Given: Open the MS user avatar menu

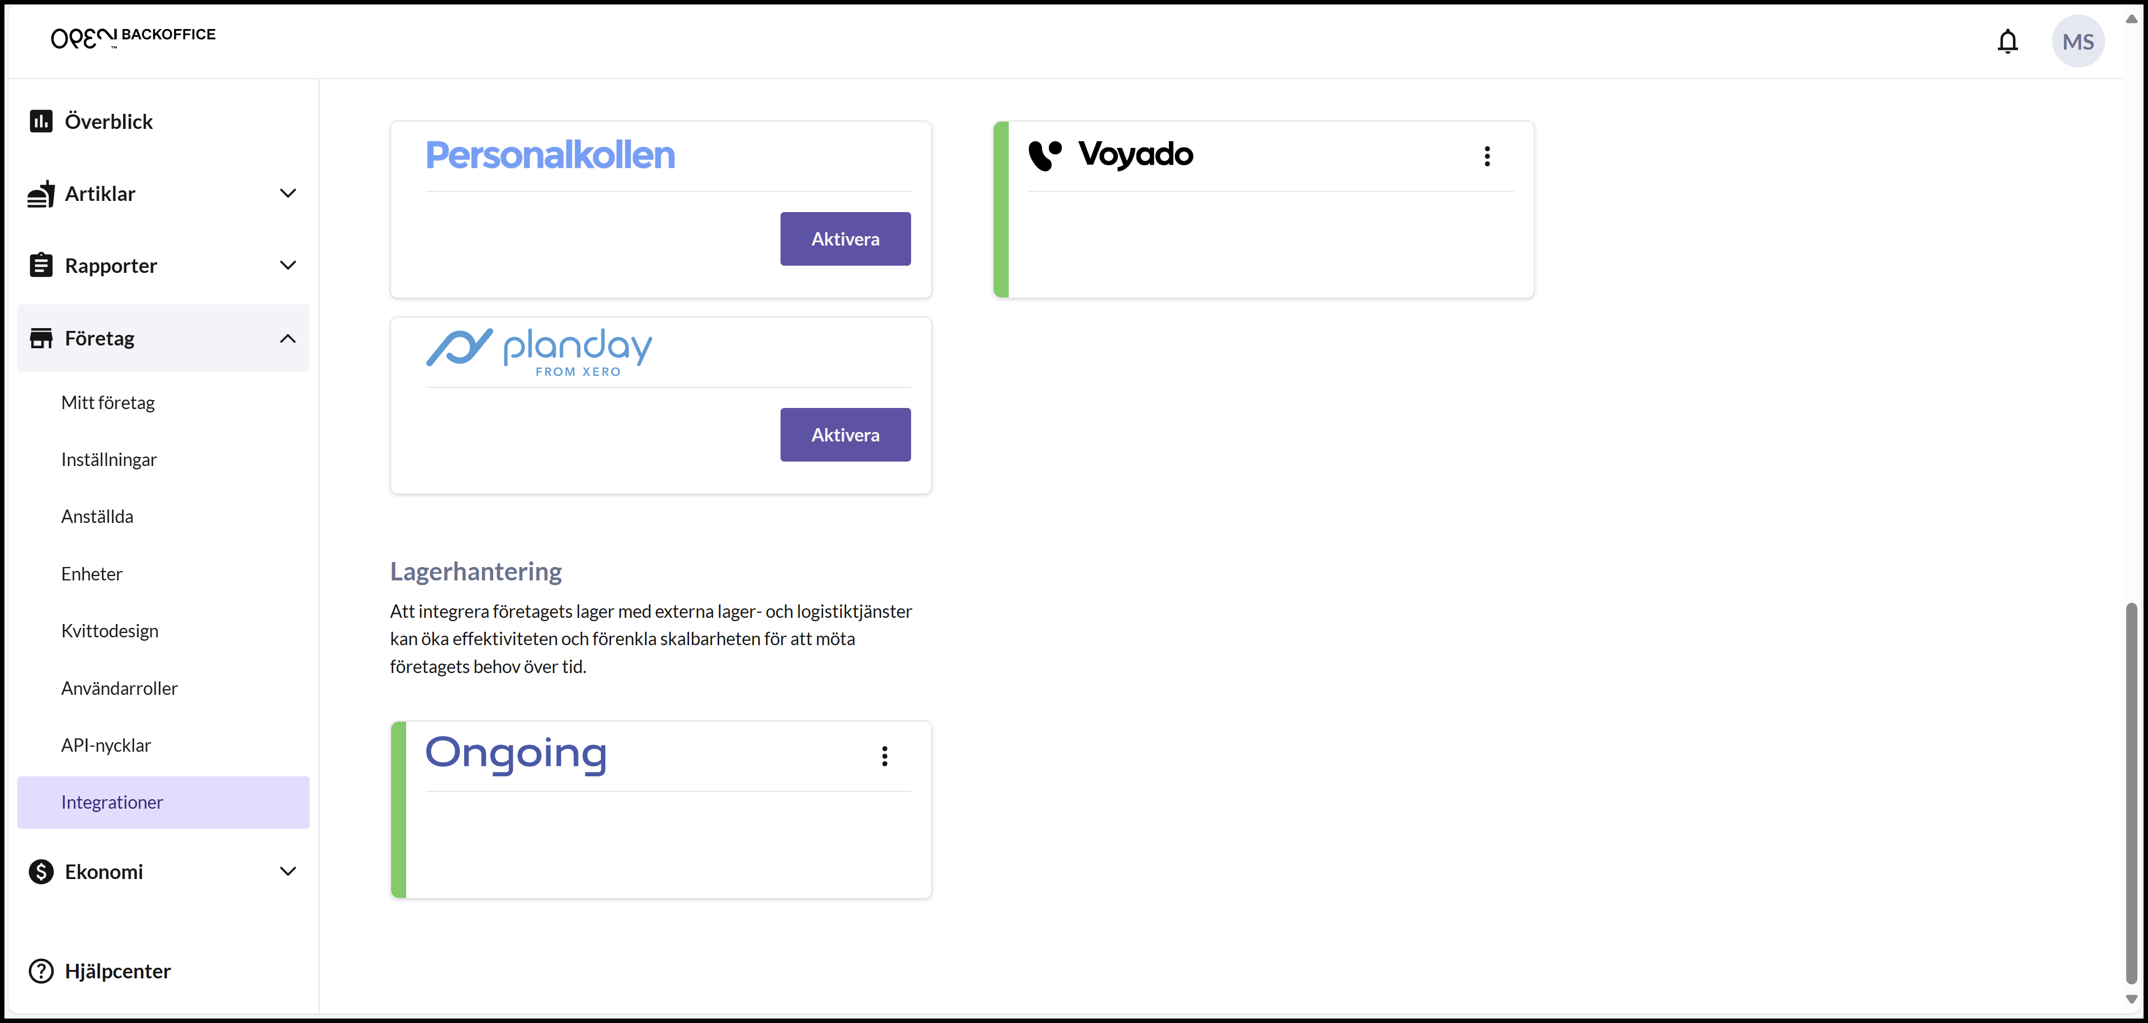Looking at the screenshot, I should click(x=2077, y=41).
